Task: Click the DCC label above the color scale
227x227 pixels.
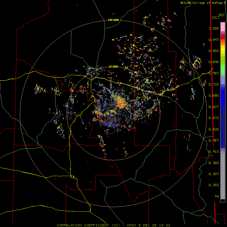Action: [221, 15]
